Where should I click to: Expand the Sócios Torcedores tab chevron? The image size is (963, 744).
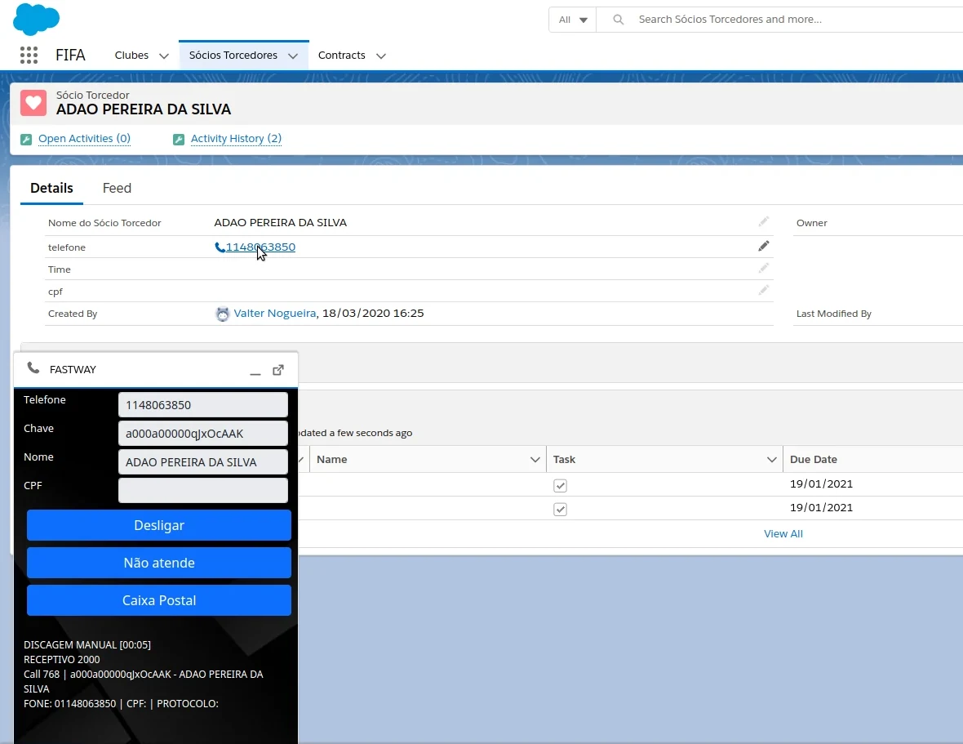click(293, 56)
